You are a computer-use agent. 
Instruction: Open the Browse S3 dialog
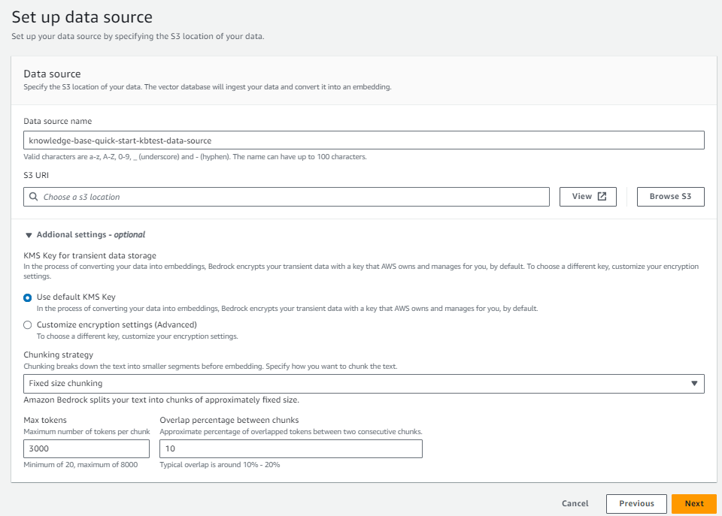click(670, 196)
